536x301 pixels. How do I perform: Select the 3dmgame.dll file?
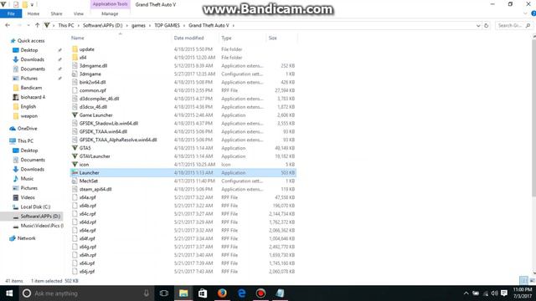pyautogui.click(x=93, y=65)
